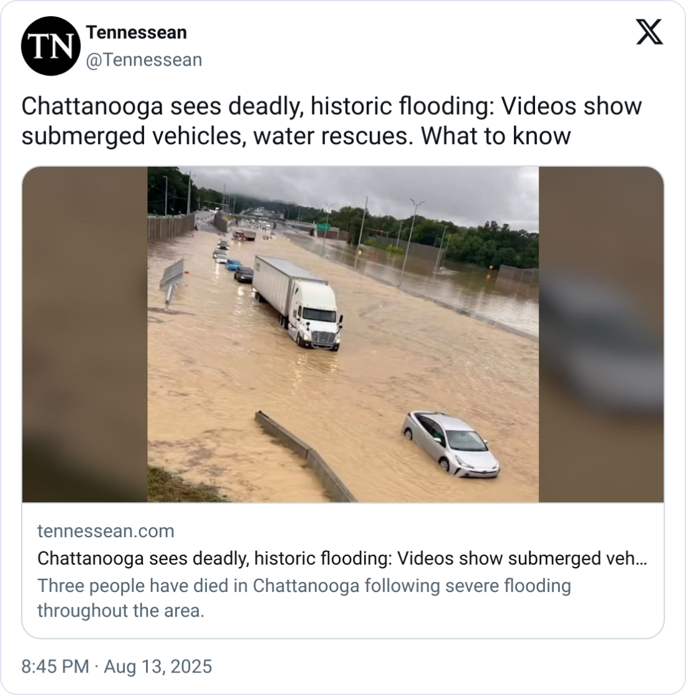The width and height of the screenshot is (686, 695).
Task: Click the Tennessean display name
Action: [x=137, y=33]
